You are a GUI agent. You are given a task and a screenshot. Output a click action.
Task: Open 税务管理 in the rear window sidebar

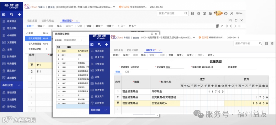tap(11, 64)
